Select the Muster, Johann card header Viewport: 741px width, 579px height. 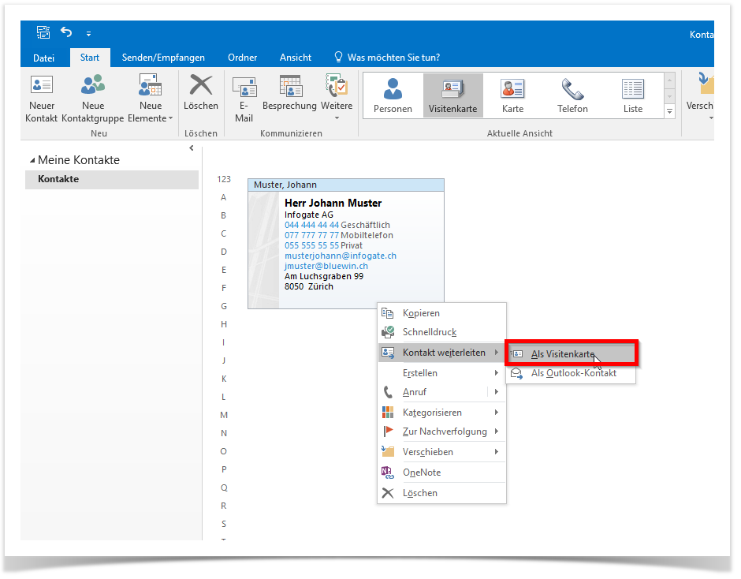346,185
